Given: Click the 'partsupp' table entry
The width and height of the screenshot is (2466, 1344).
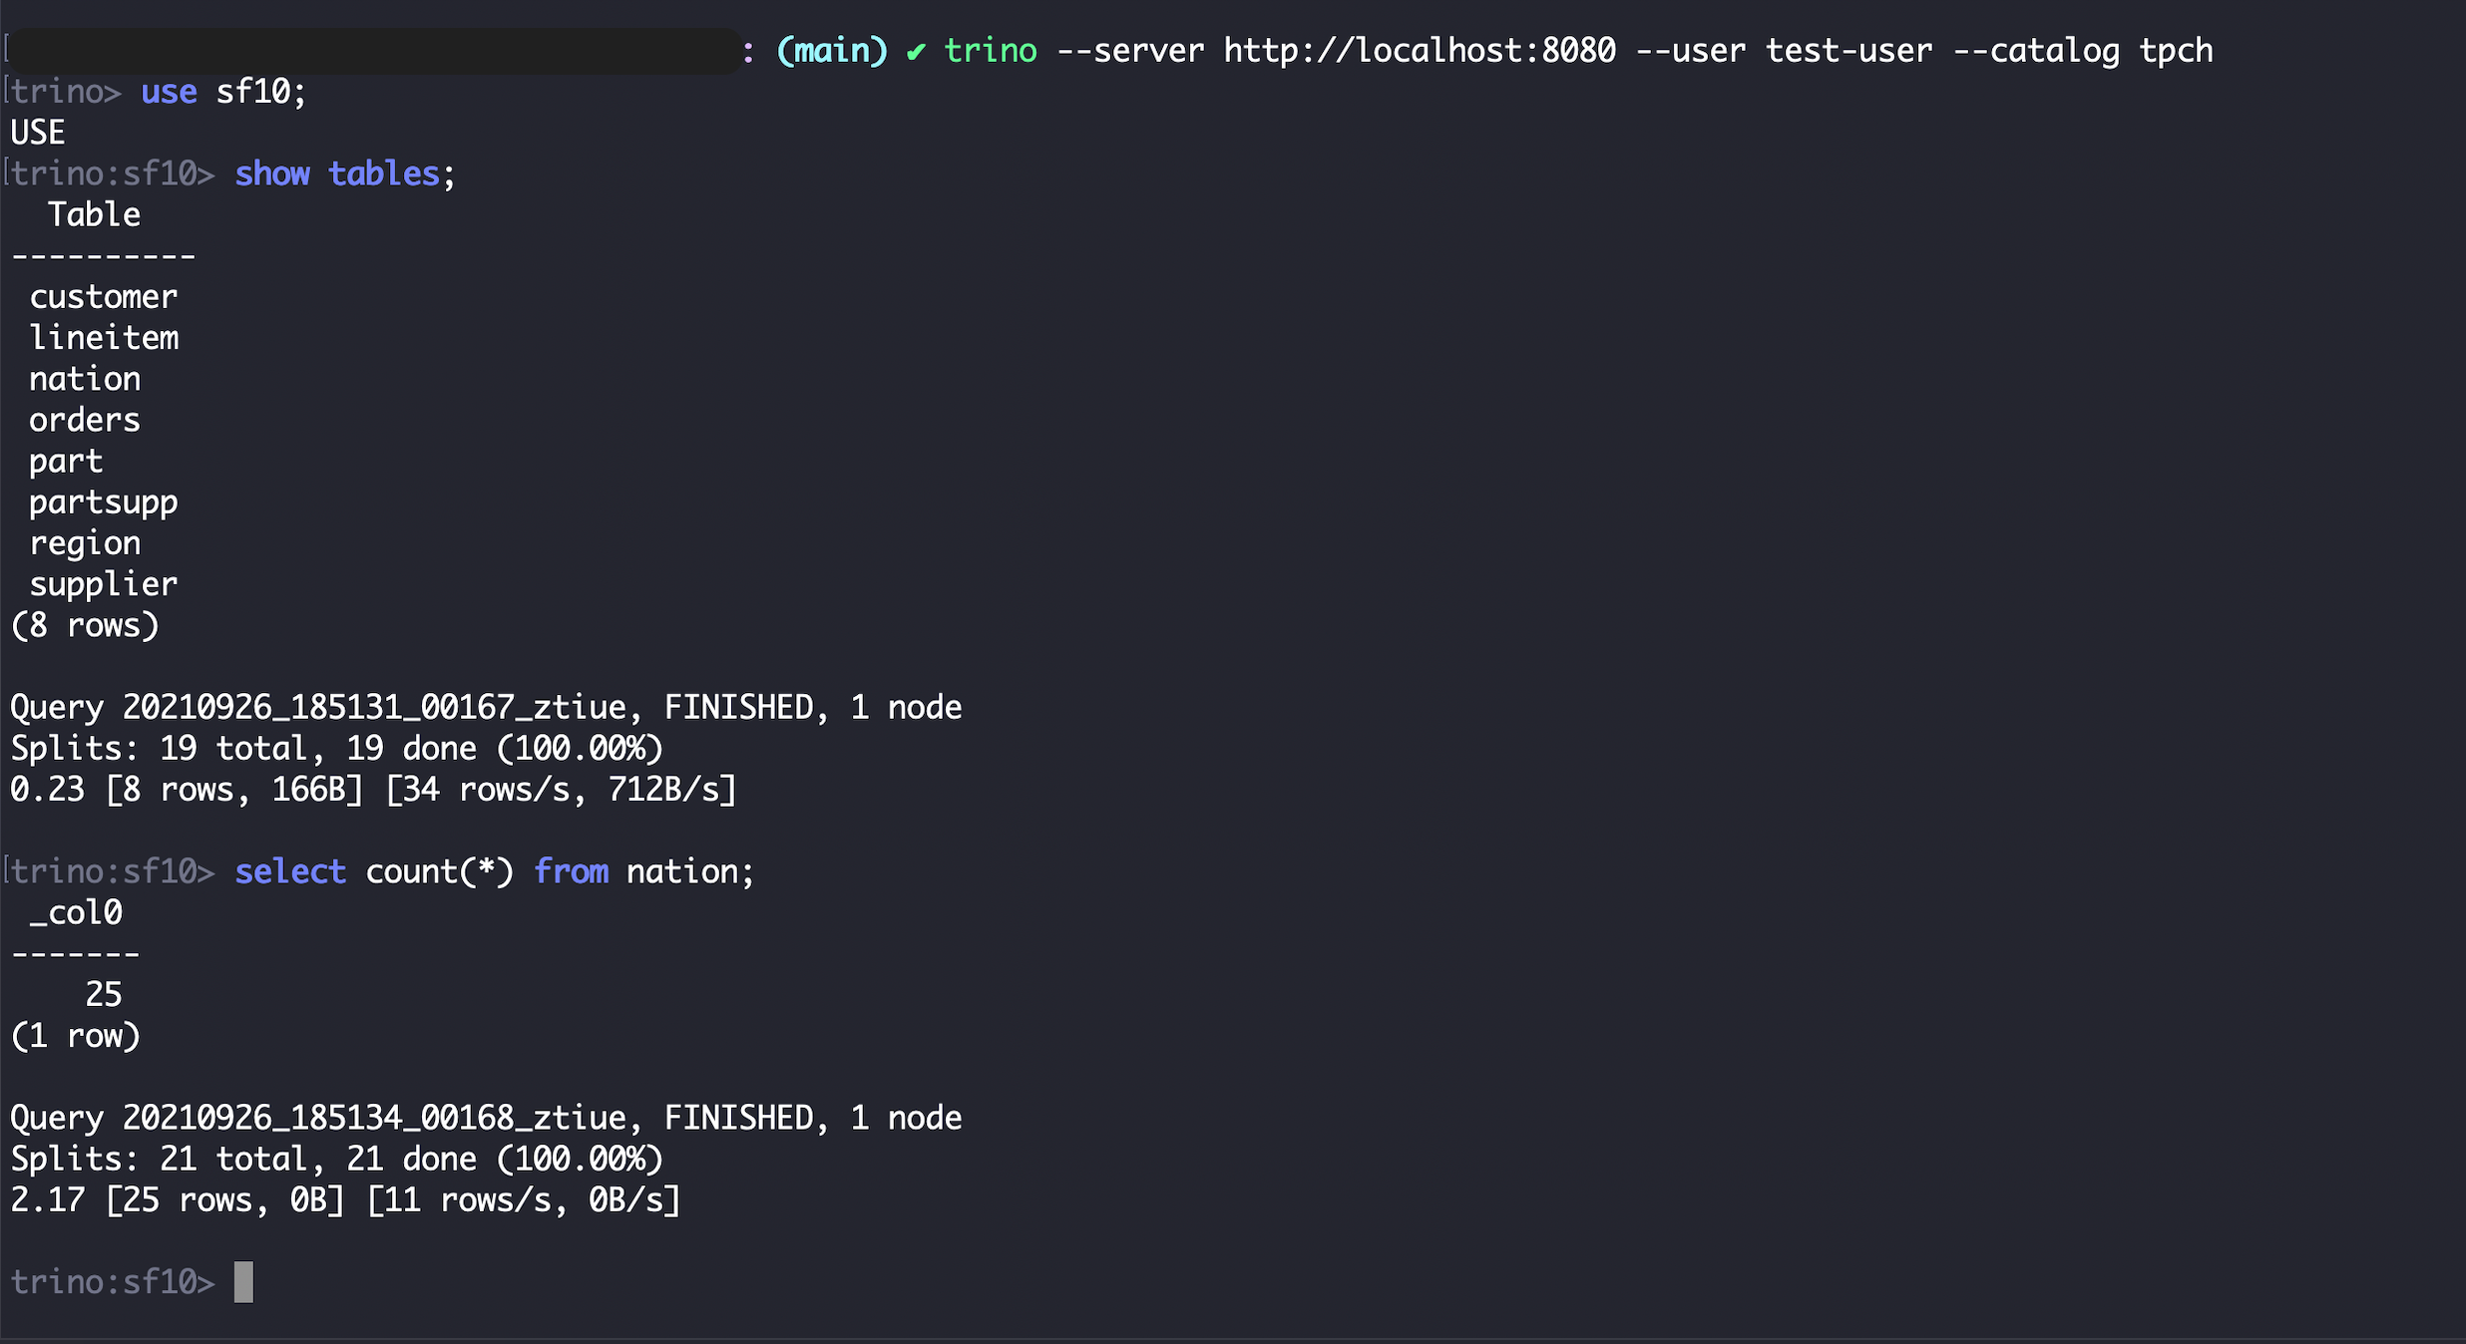Looking at the screenshot, I should (103, 502).
